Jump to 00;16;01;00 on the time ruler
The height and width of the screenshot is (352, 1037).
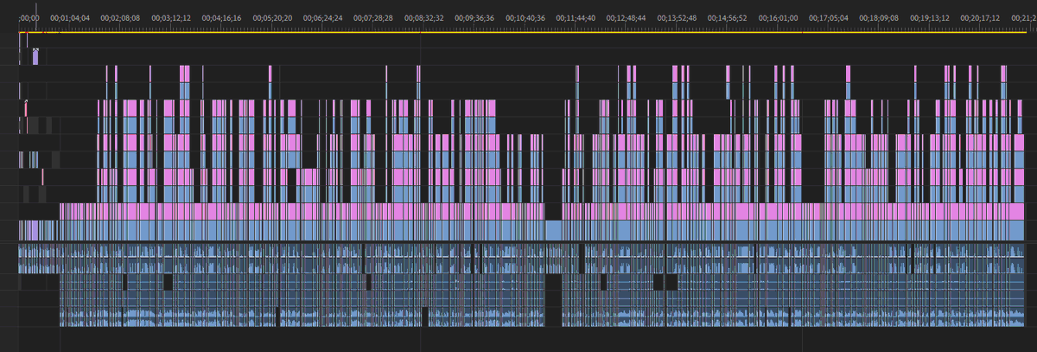click(779, 17)
